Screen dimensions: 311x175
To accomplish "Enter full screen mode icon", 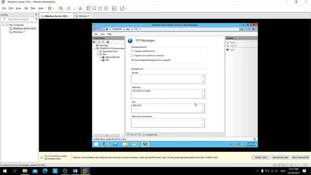I will coord(100,8).
